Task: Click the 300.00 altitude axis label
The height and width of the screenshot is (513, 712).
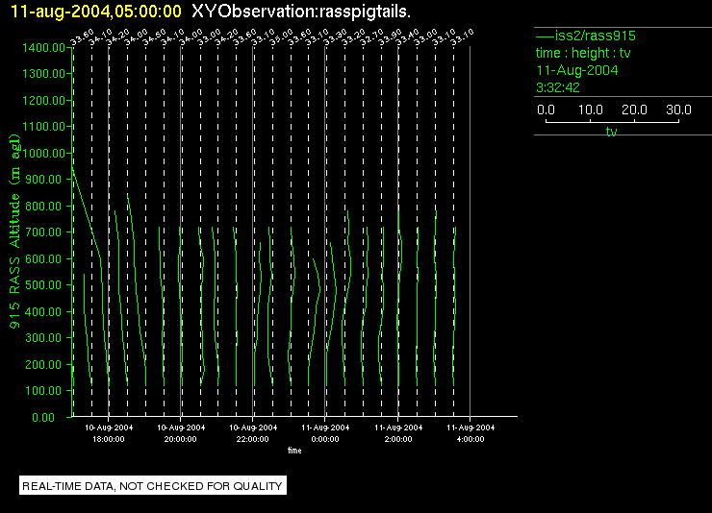Action: 43,337
